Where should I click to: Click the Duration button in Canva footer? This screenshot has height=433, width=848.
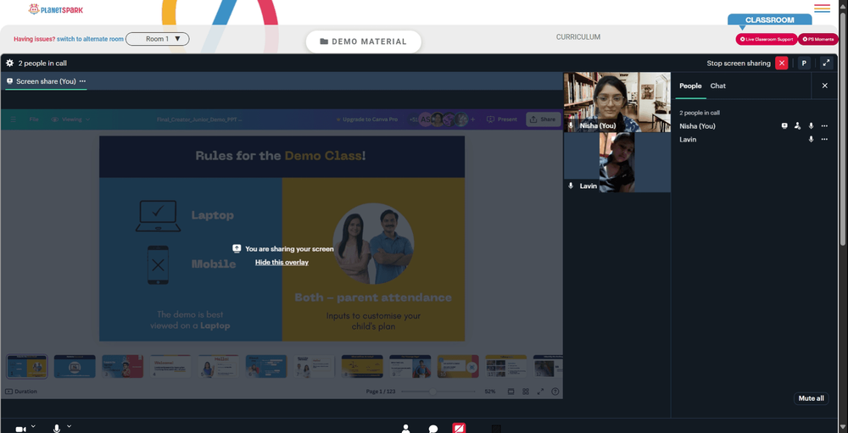pyautogui.click(x=22, y=391)
